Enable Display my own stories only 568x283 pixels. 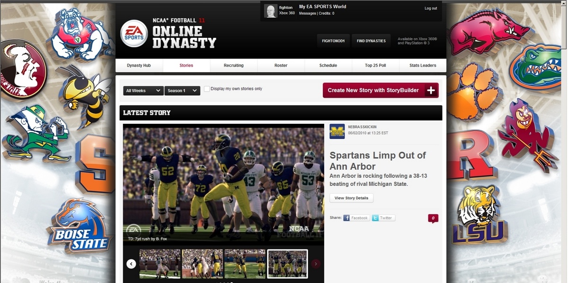point(207,89)
